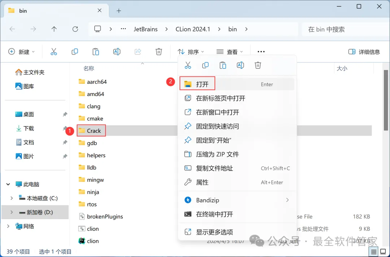Expand 本地磁盘 (C:) in the tree
Screen dimensions: 390x257
pos(12,198)
